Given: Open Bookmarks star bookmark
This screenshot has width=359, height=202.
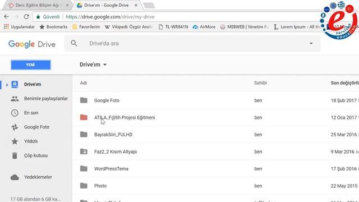Looking at the screenshot, I should [x=54, y=27].
